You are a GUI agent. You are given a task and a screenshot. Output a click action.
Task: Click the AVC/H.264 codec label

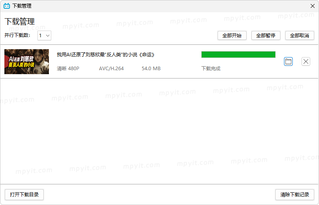coord(111,69)
